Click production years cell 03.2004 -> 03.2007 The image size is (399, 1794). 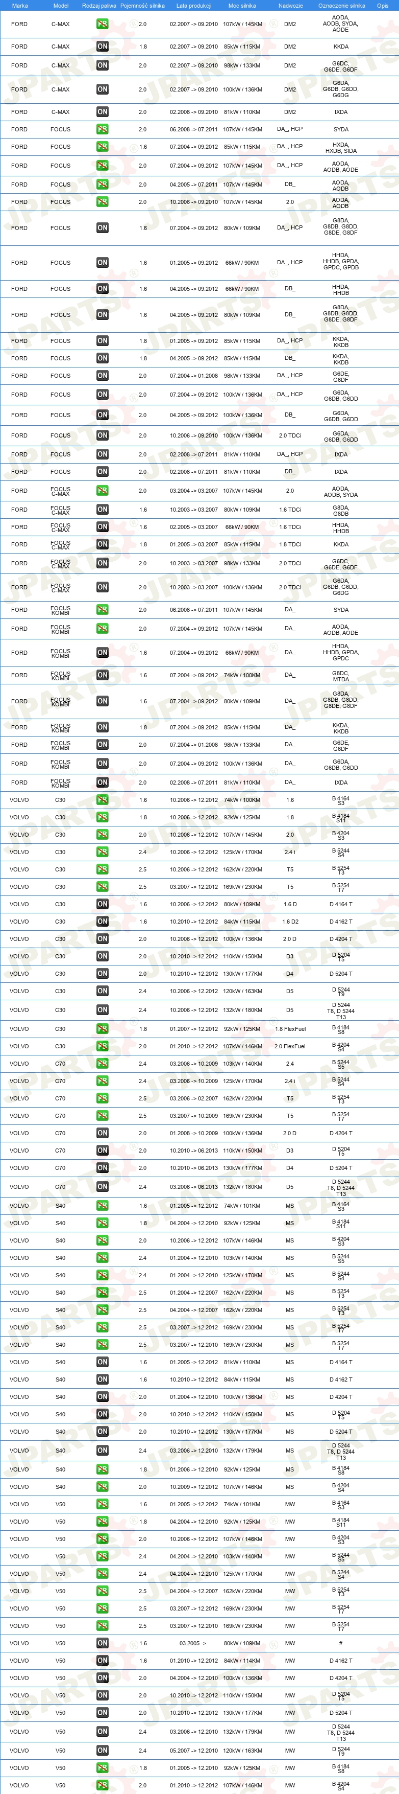tap(194, 491)
